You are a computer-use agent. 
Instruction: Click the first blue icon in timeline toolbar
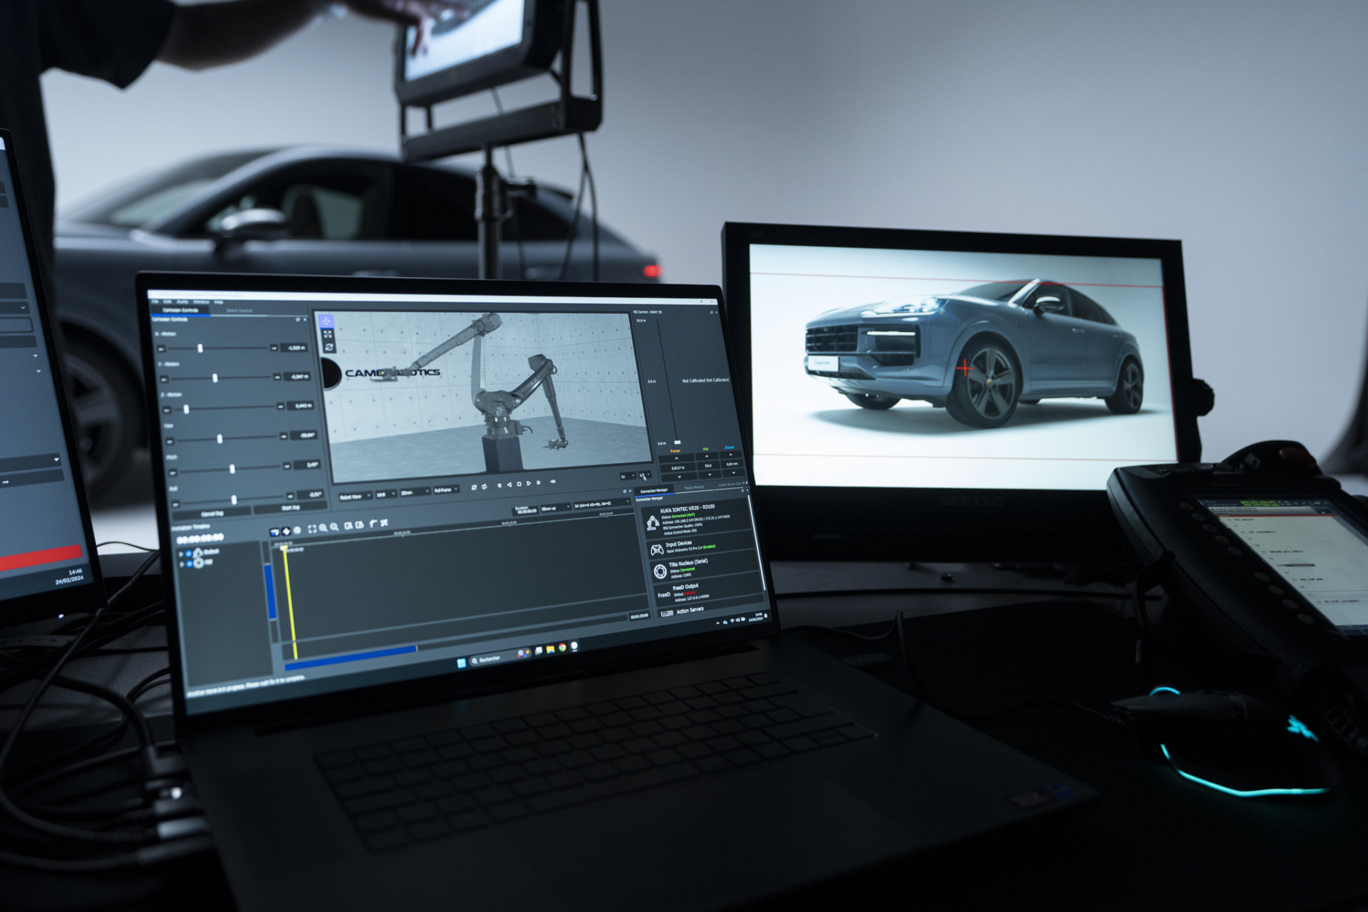(x=275, y=532)
